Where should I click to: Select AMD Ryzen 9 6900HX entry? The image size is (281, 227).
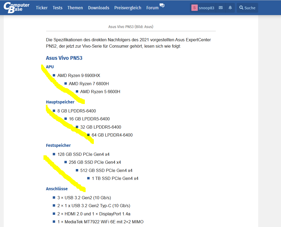point(79,75)
